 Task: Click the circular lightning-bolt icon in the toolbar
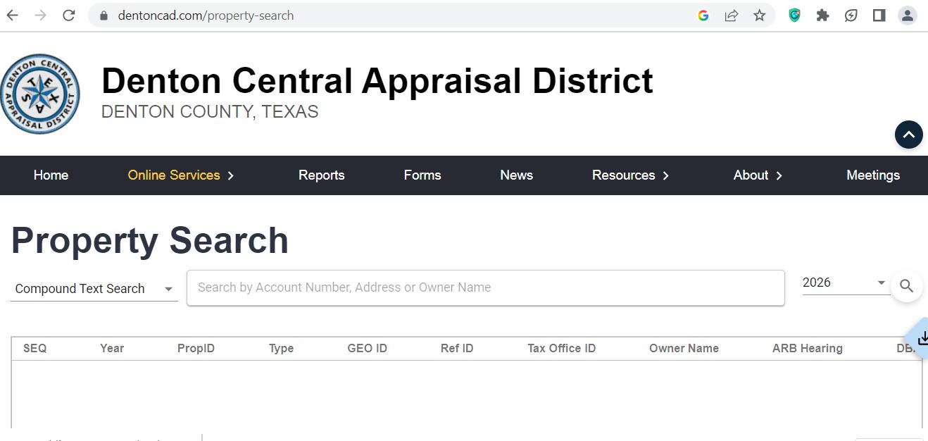[851, 15]
